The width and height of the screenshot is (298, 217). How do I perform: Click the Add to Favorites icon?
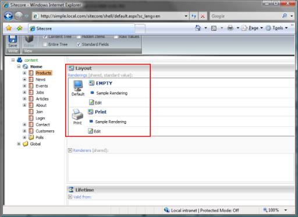click(x=19, y=28)
